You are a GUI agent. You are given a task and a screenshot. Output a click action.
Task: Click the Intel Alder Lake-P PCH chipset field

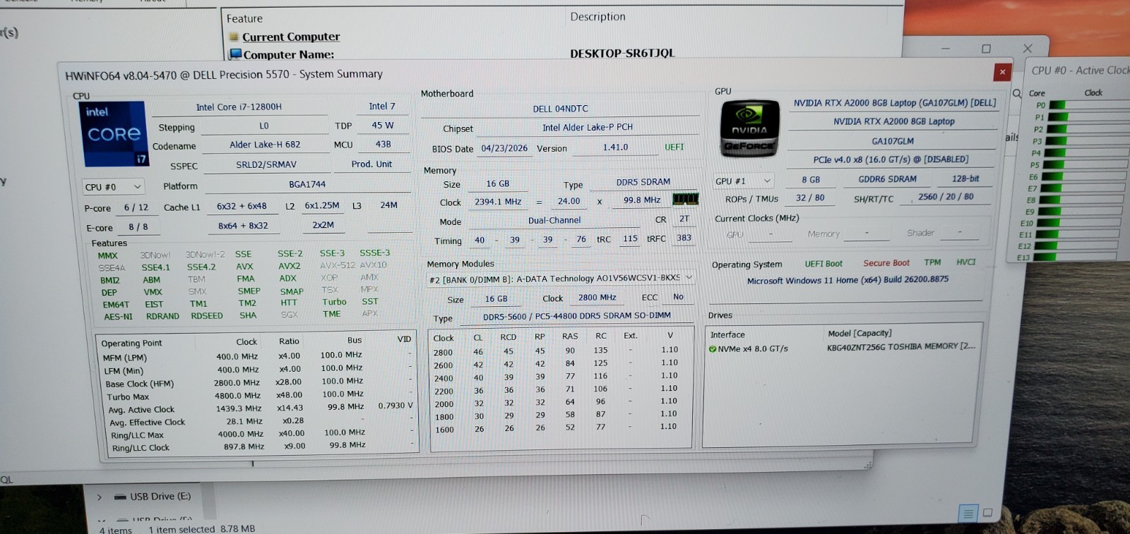(588, 128)
